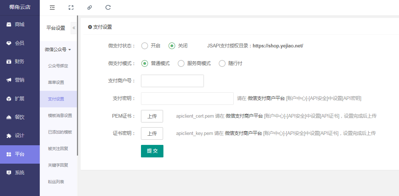
Task: Toggle sidebar with the menu fold icon
Action: pyautogui.click(x=52, y=8)
